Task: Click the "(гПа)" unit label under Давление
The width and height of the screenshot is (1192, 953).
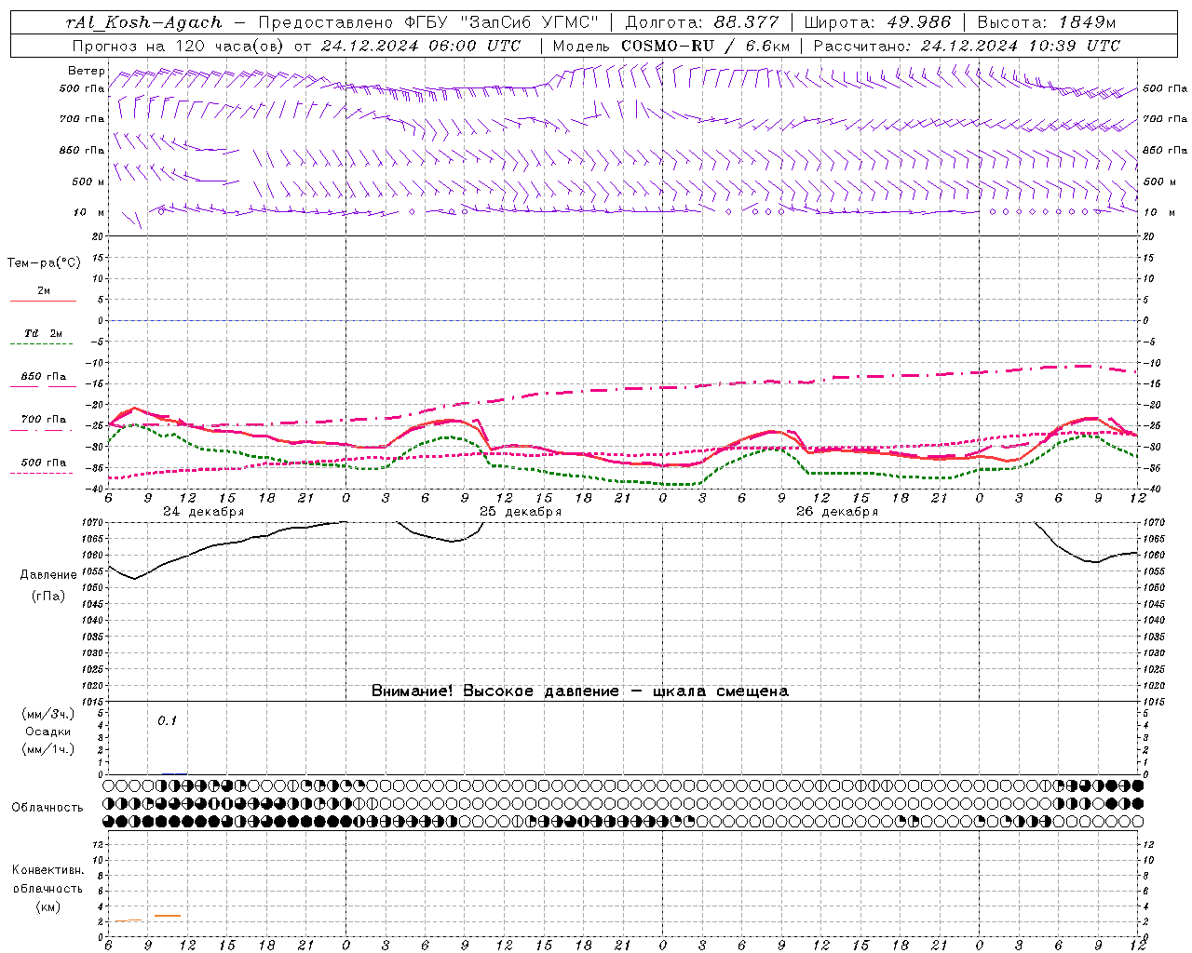Action: click(48, 597)
